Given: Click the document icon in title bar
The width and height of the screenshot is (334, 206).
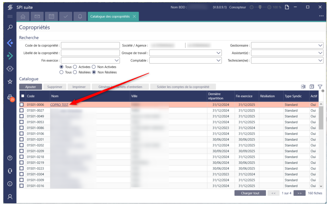Looking at the screenshot, I should [x=287, y=7].
